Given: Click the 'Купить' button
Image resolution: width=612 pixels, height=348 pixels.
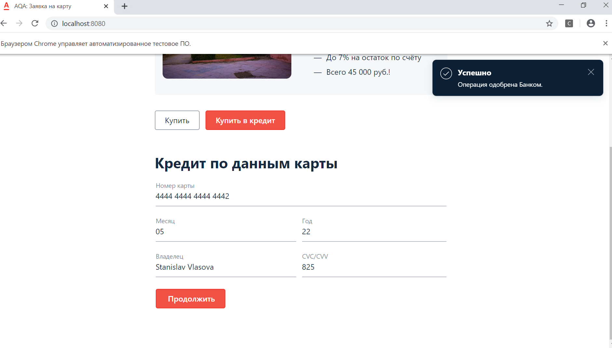Looking at the screenshot, I should (x=177, y=120).
